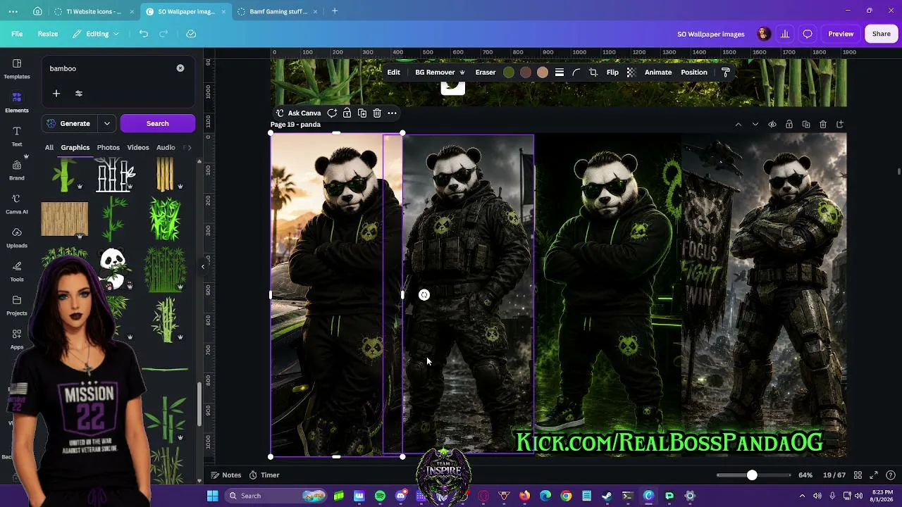Open the Uploads panel
Screen dimensions: 902x507
coord(17,237)
